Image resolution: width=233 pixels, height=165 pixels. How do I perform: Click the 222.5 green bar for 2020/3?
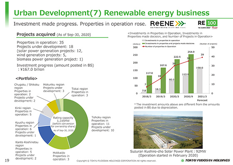coord(177,76)
